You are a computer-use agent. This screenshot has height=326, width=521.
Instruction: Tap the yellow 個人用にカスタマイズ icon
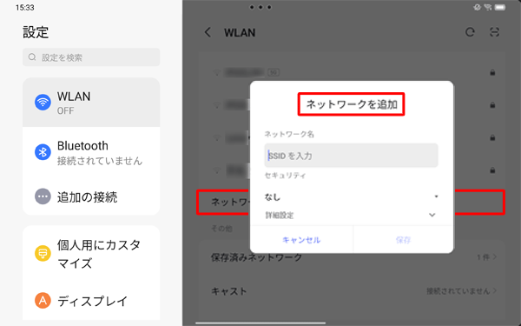pos(43,254)
